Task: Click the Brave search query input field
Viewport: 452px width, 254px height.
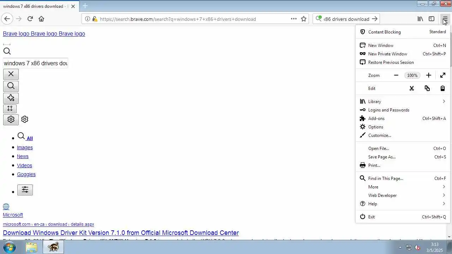Action: pos(35,63)
